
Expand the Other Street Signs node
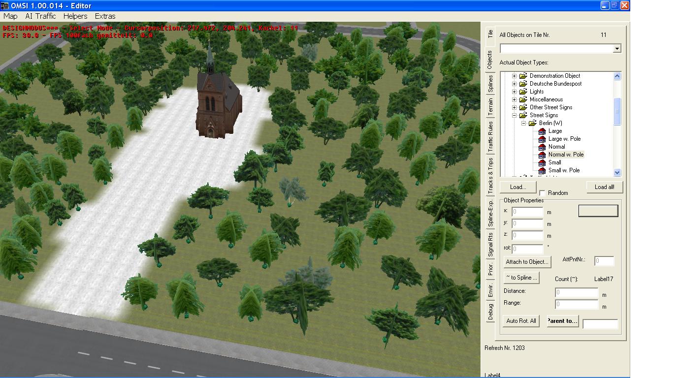pos(514,107)
